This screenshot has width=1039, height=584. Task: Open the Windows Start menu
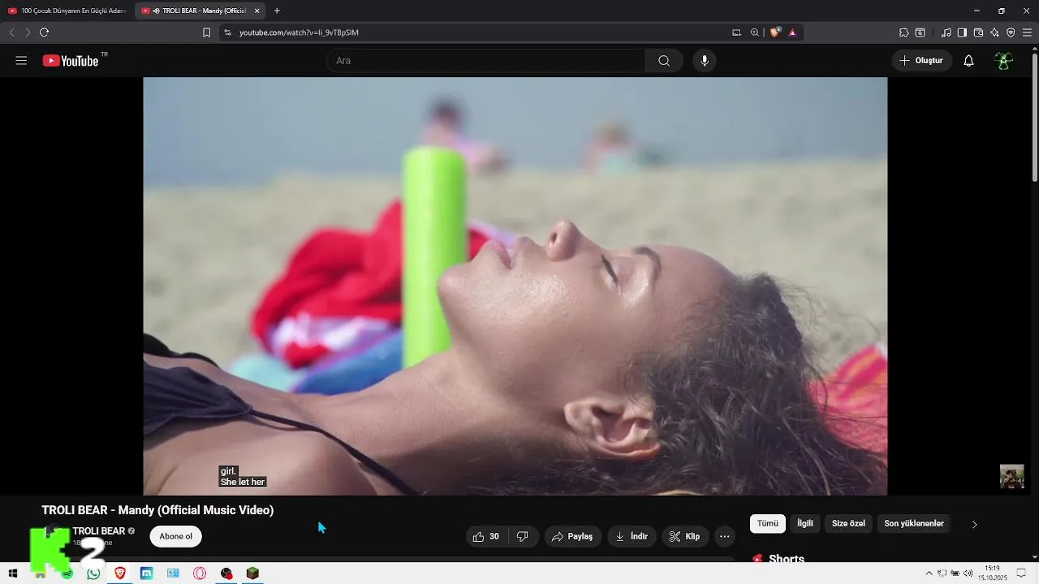tap(13, 573)
